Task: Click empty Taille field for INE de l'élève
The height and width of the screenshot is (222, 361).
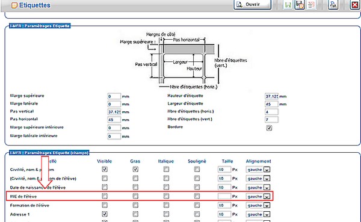Action: [x=224, y=196]
